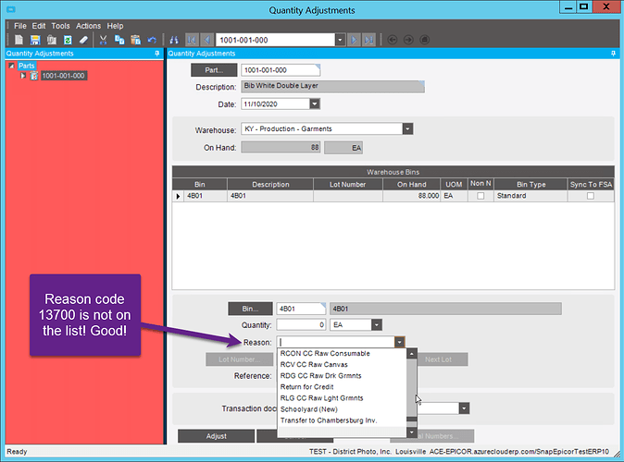
Task: Click the green Refresh toolbar icon
Action: point(68,40)
